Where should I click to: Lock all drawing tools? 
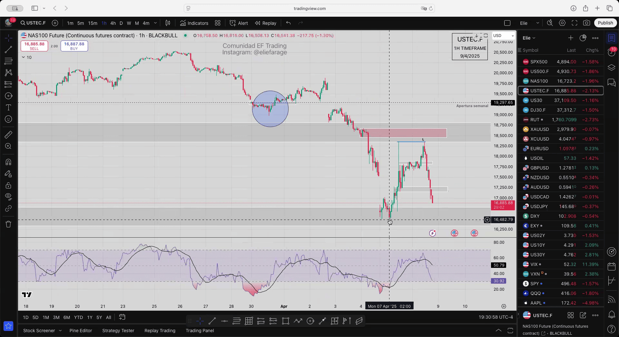tap(8, 186)
